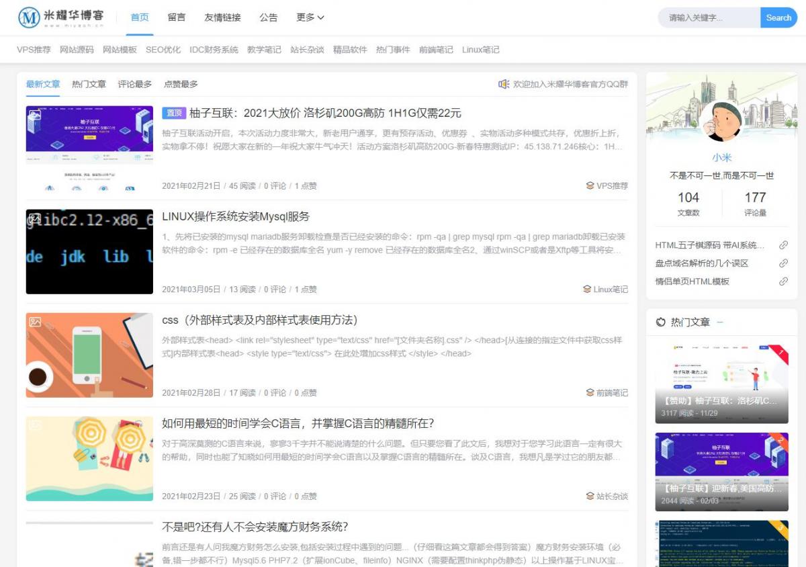
Task: Open the LINUX操作系统安装Mysql服务 article
Action: [236, 216]
